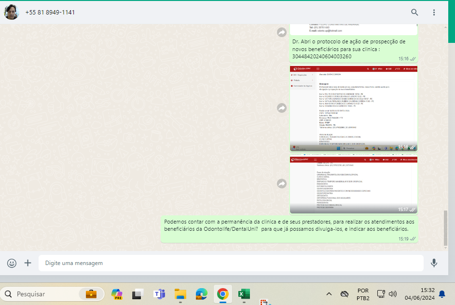
Task: Open the image thumbnail sent at 15:16
Action: [354, 108]
